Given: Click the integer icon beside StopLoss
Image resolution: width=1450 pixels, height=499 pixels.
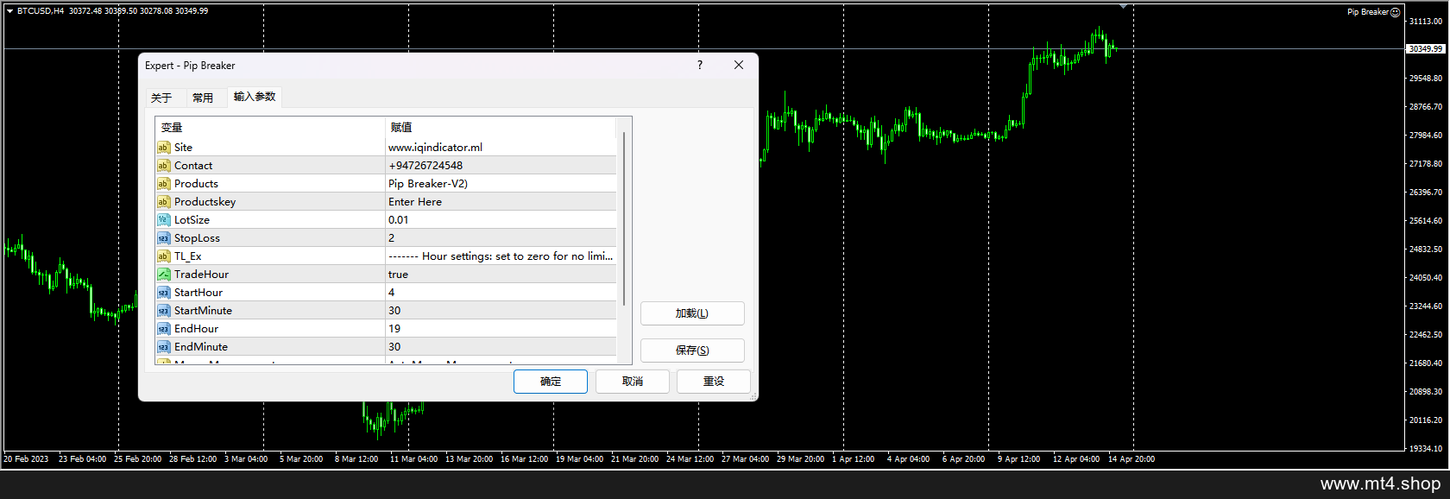Looking at the screenshot, I should coord(163,238).
